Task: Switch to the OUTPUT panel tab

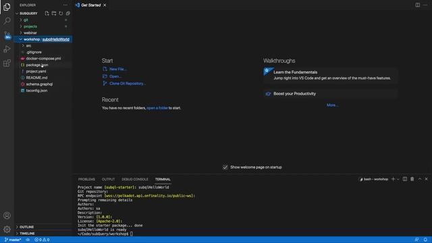Action: pyautogui.click(x=108, y=180)
